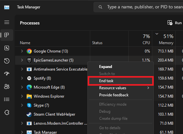
Task: Open the Services page in sidebar
Action: (7, 112)
